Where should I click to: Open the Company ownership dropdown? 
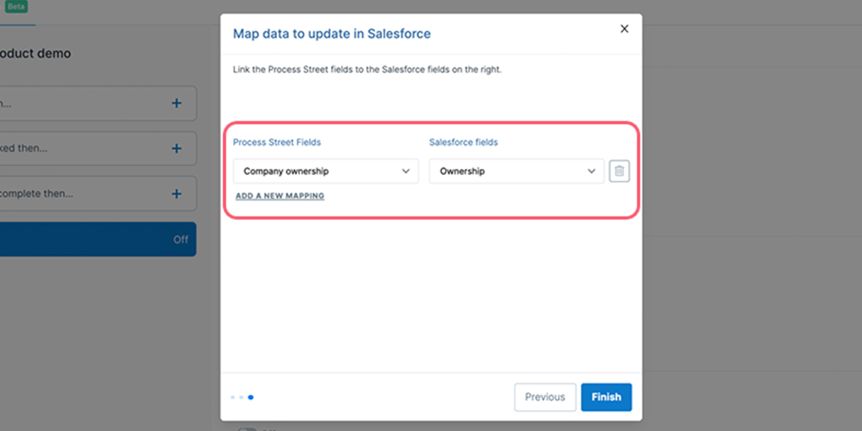[x=326, y=171]
